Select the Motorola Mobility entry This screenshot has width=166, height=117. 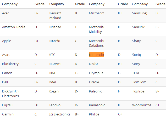click(x=96, y=29)
